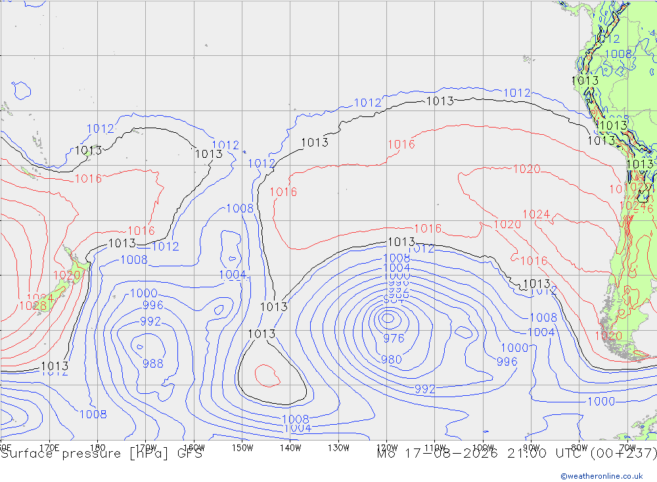Click the red 1024 label off Chile

tap(536, 214)
